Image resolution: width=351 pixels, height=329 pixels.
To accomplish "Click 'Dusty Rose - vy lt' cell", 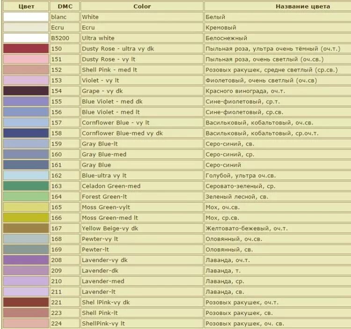I will [142, 59].
